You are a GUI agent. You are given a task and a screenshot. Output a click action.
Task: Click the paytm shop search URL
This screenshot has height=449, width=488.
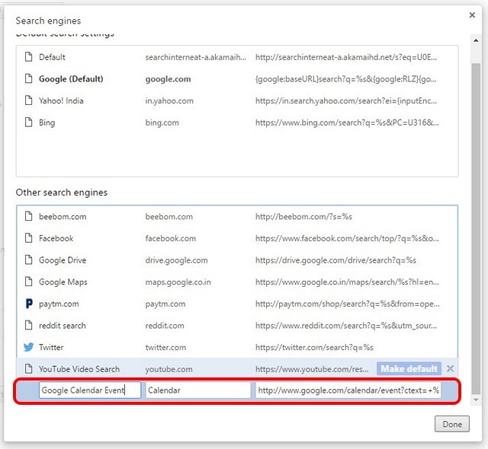[348, 304]
